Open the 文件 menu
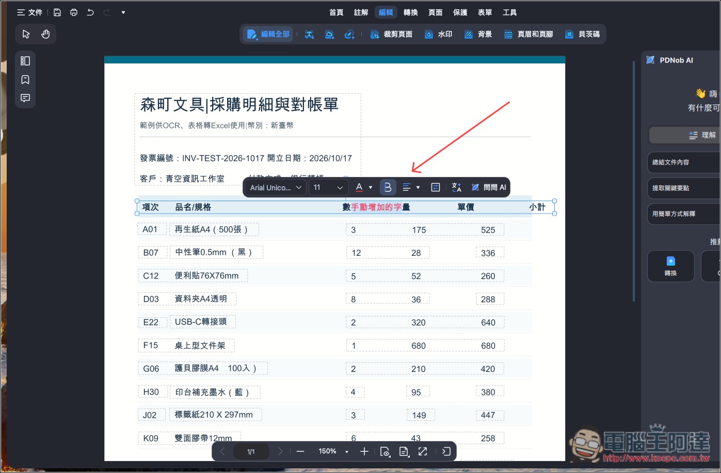 pos(29,12)
